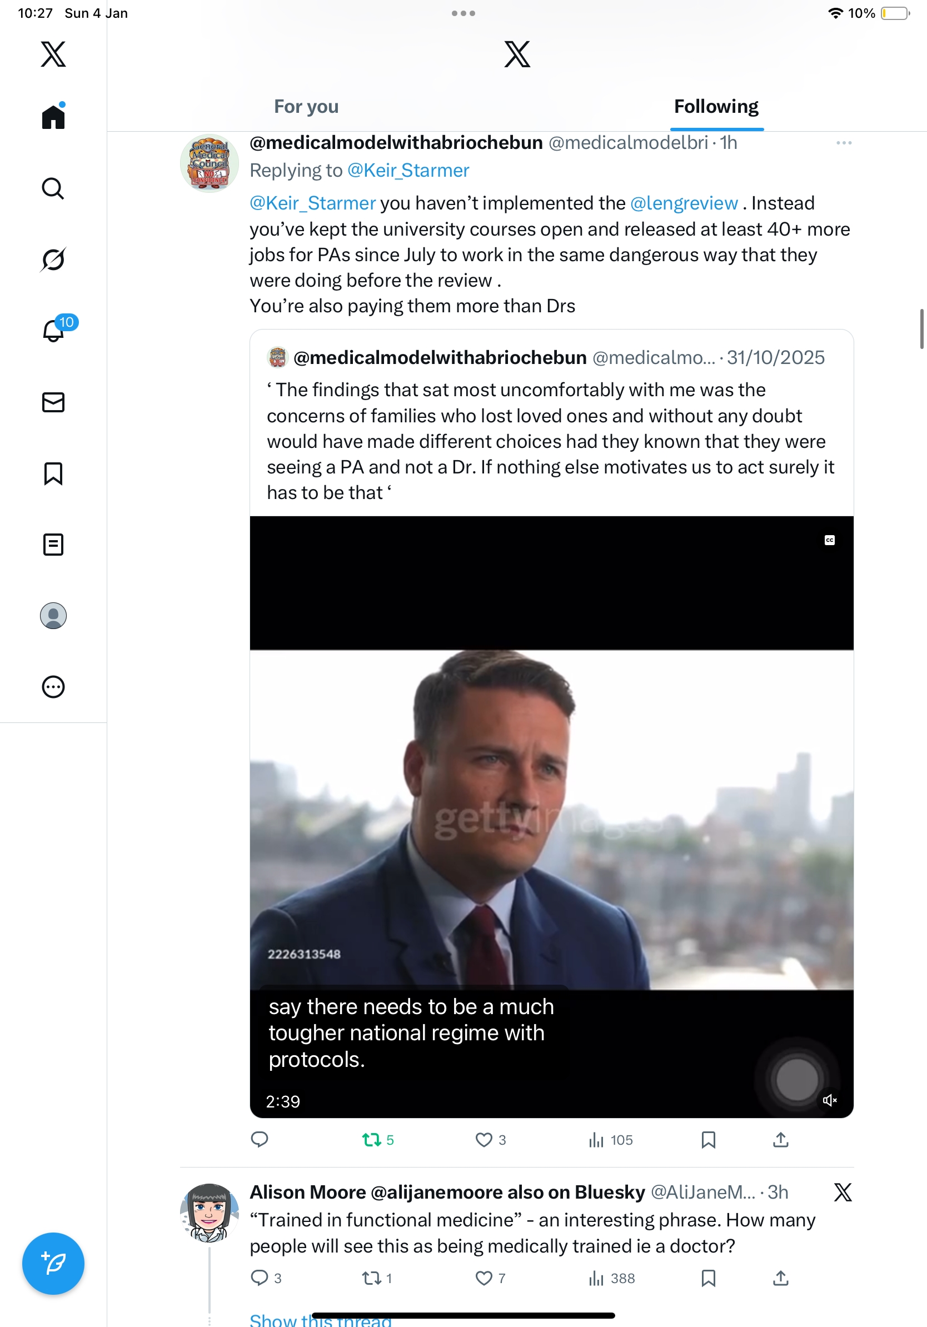Viewport: 927px width, 1327px height.
Task: Like the post with 3 likes
Action: 484,1140
